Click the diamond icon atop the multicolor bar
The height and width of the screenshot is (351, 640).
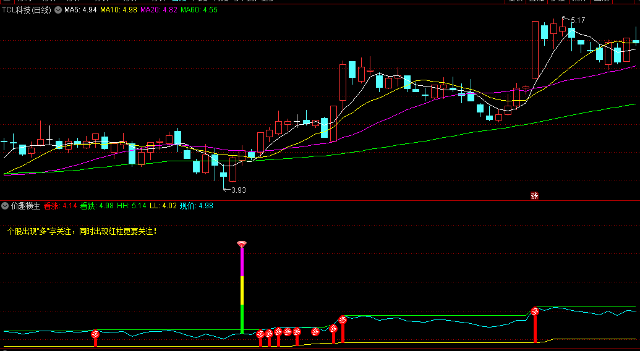242,244
